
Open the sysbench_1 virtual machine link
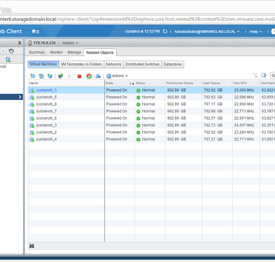tap(47, 90)
